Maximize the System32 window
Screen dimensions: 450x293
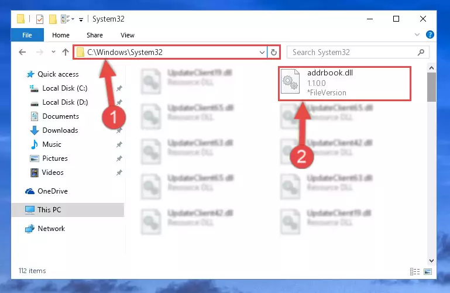pyautogui.click(x=396, y=19)
